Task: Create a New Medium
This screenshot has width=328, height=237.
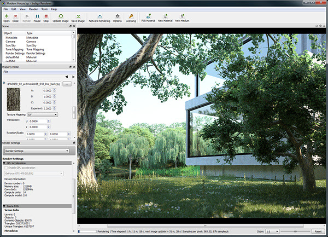Action: 182,18
